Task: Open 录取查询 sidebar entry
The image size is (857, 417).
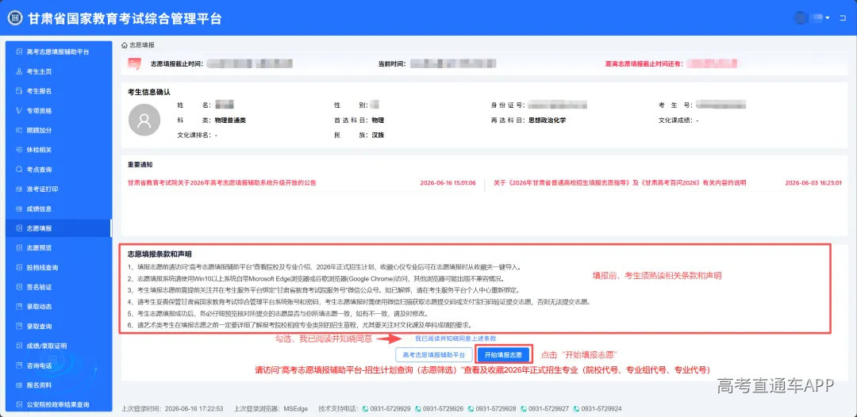Action: coord(57,327)
